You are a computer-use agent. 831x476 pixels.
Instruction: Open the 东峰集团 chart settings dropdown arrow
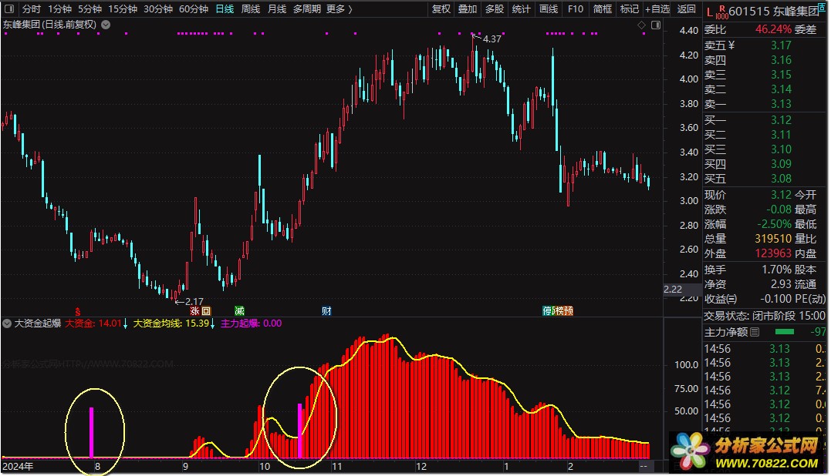tap(106, 25)
